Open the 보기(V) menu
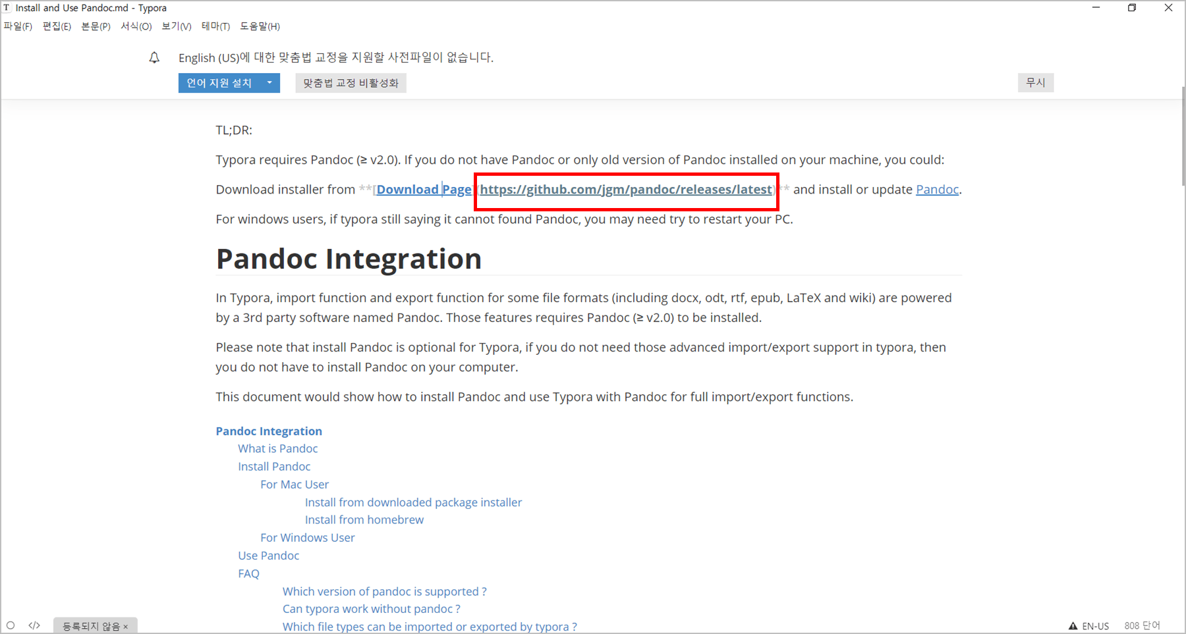This screenshot has height=634, width=1186. 177,26
